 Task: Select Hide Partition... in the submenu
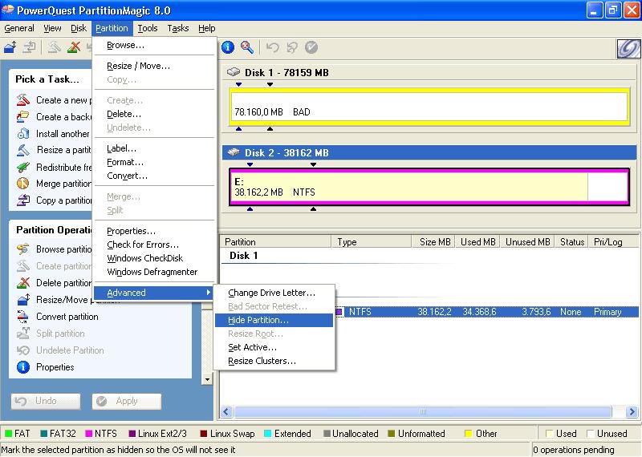click(274, 320)
